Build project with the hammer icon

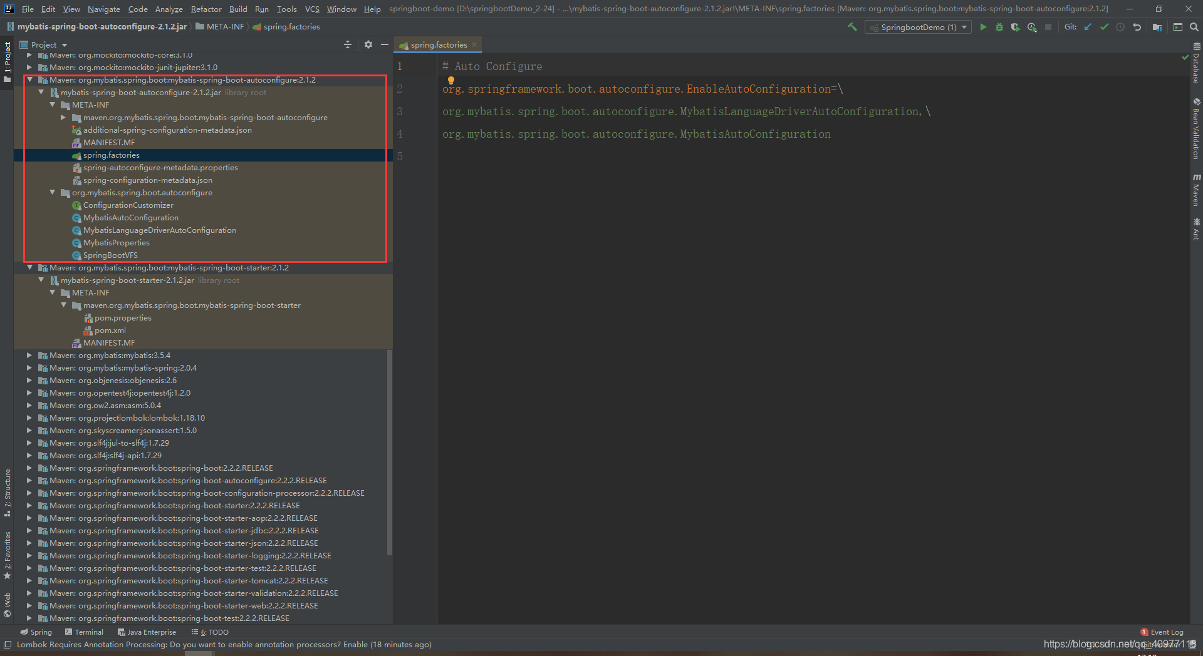click(852, 27)
